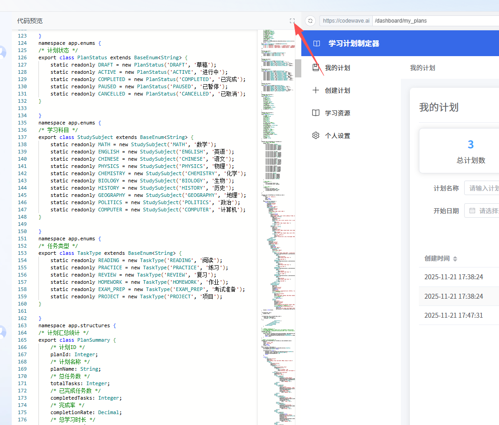
Task: Click the large 我的计划 page heading
Action: click(438, 107)
